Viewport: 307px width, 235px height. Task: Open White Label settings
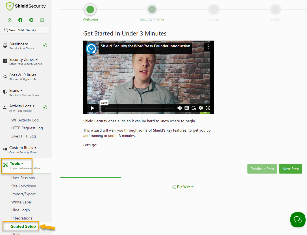tap(21, 202)
